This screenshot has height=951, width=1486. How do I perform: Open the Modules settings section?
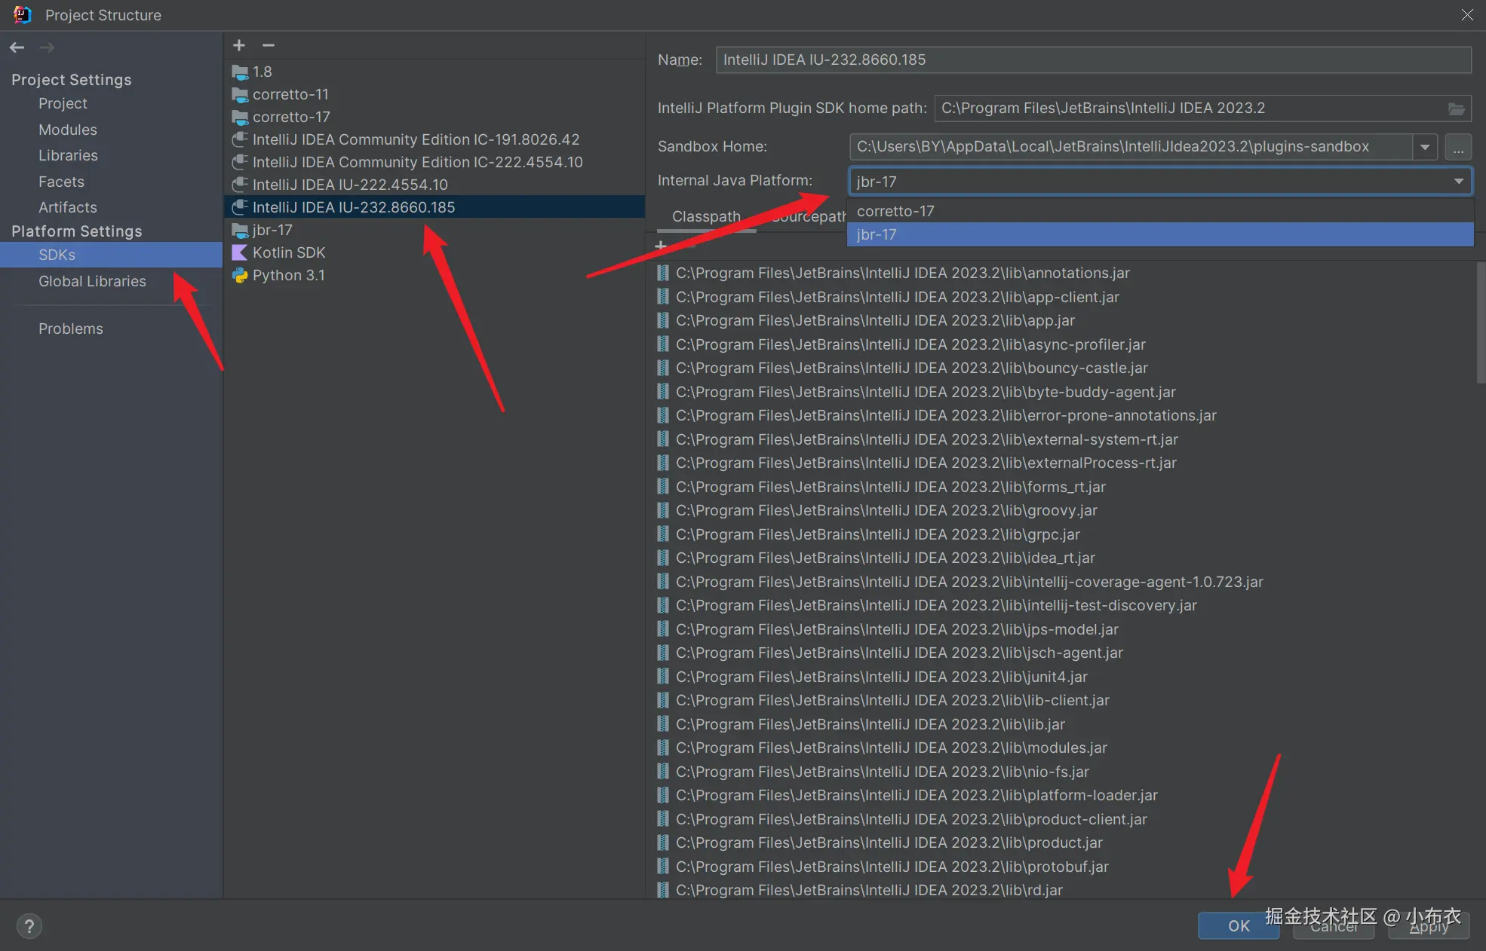[x=67, y=130]
